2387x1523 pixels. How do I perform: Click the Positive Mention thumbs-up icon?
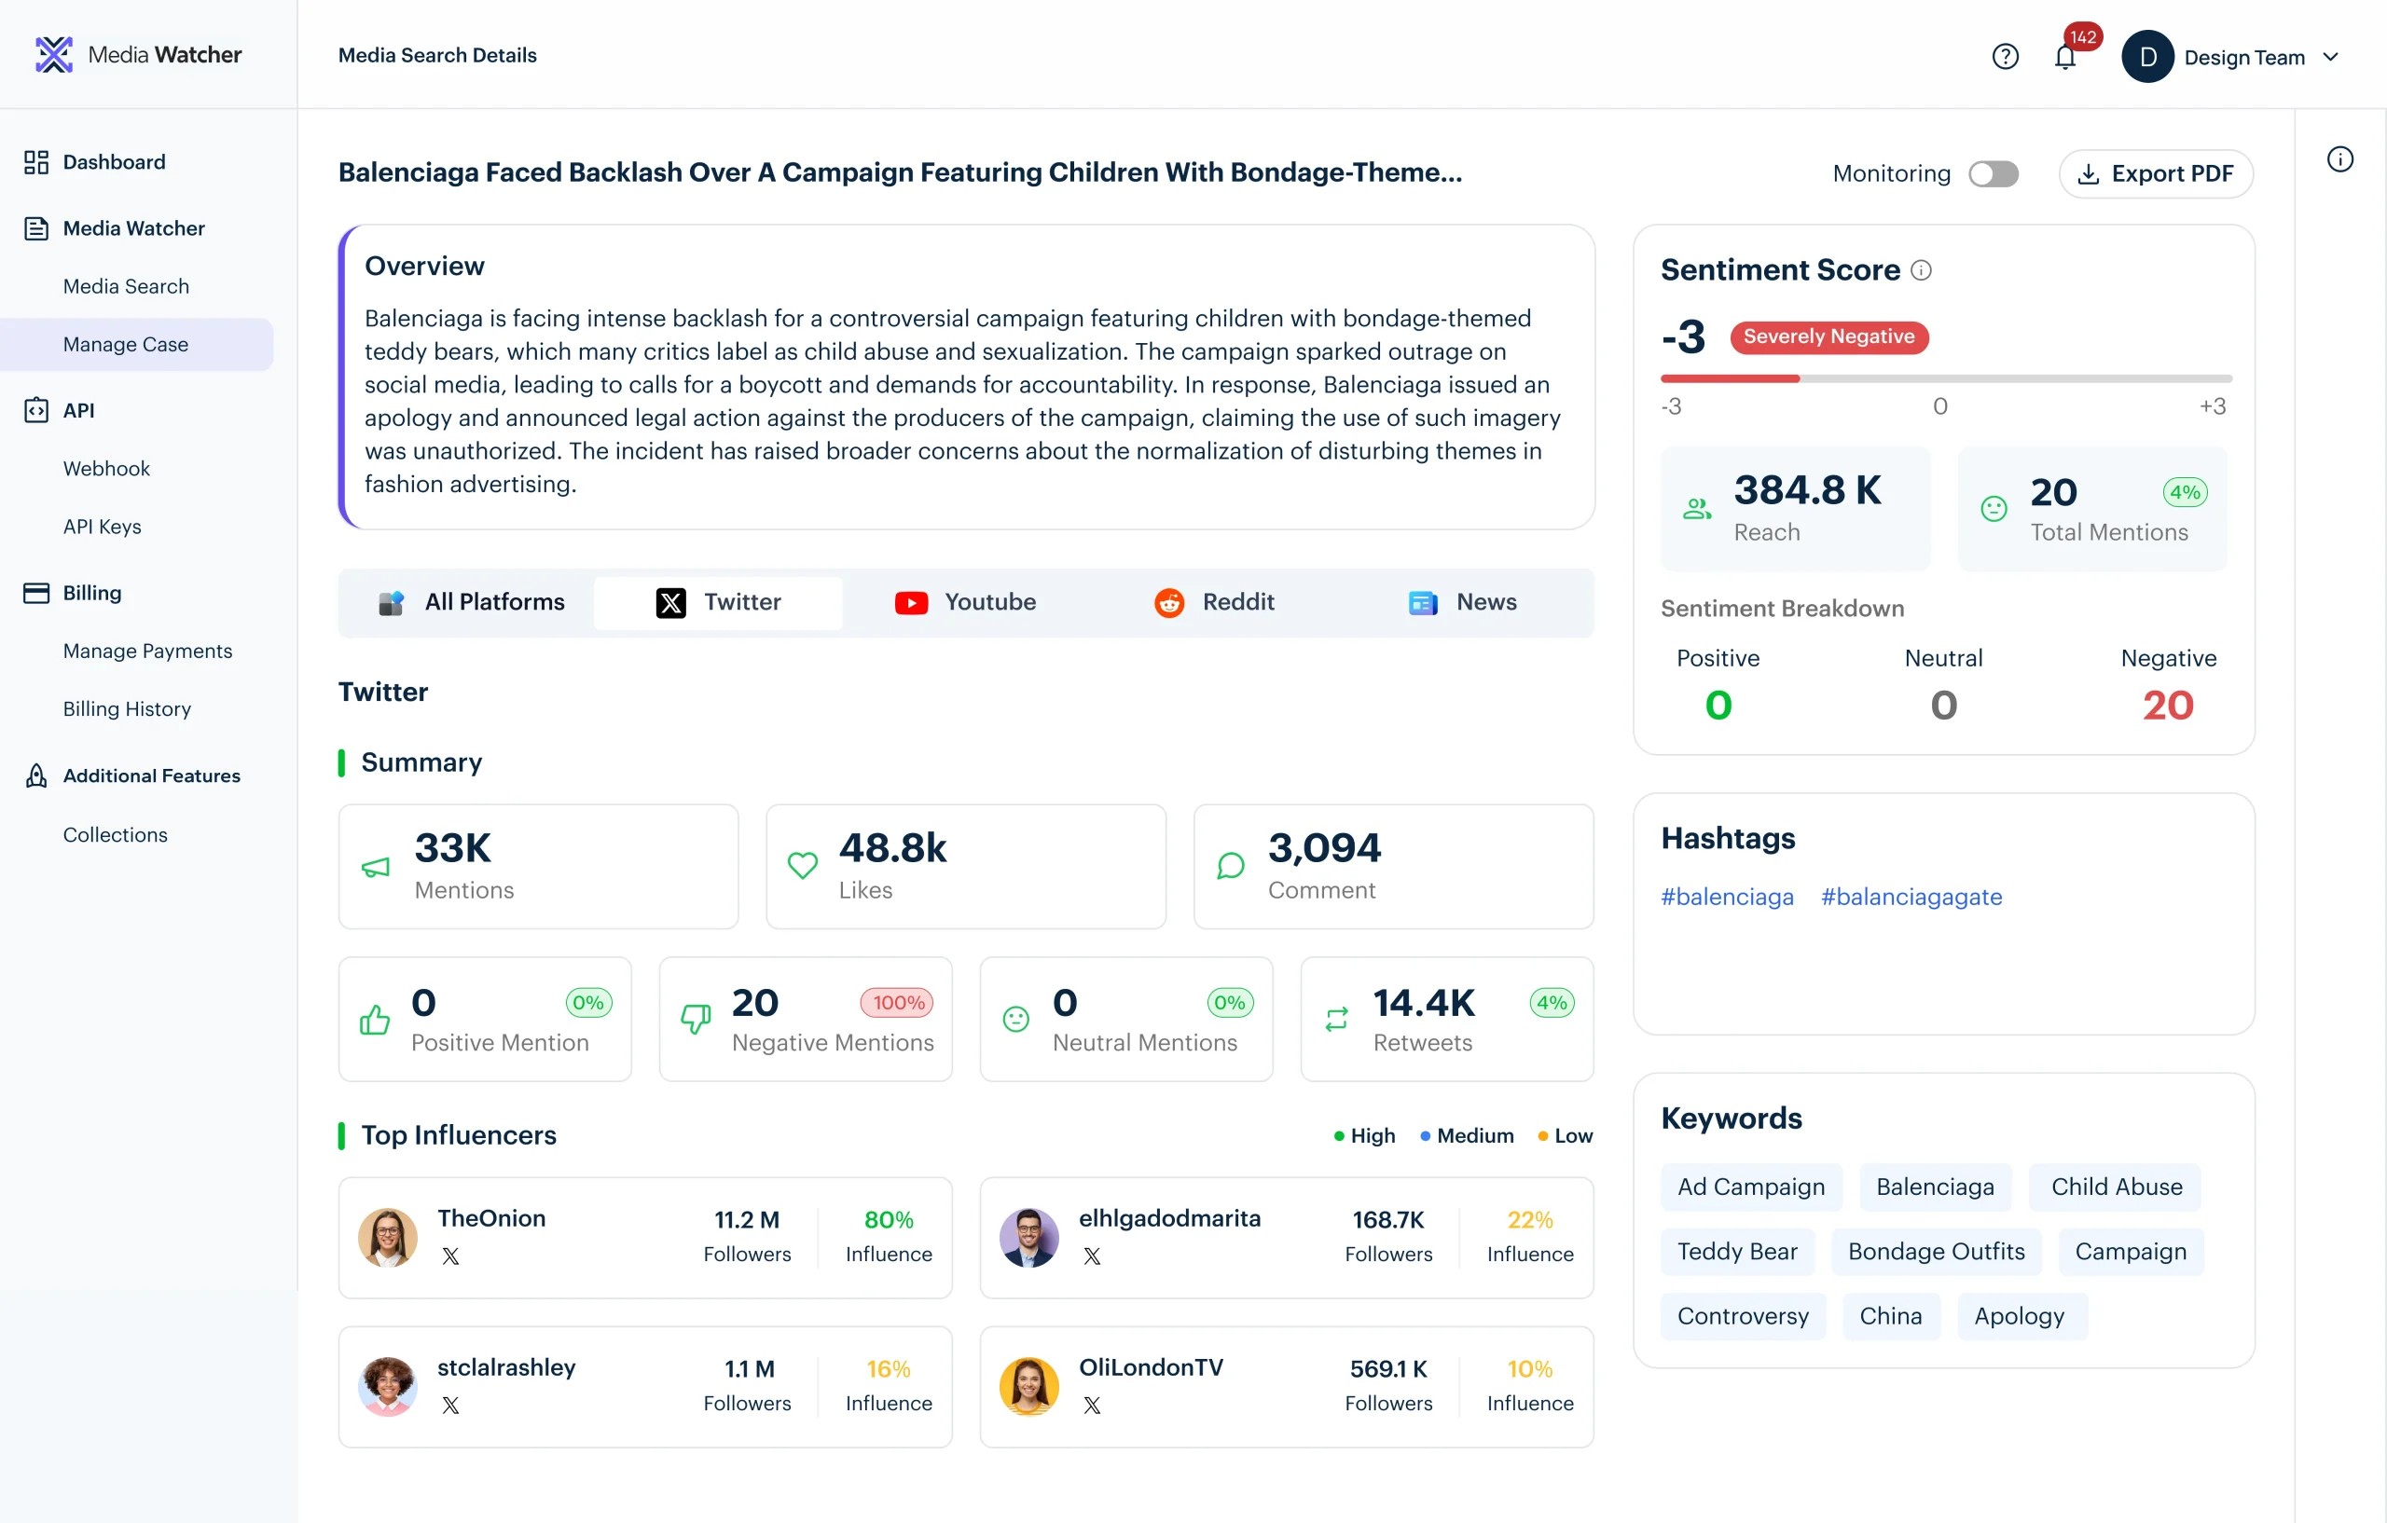[374, 1019]
